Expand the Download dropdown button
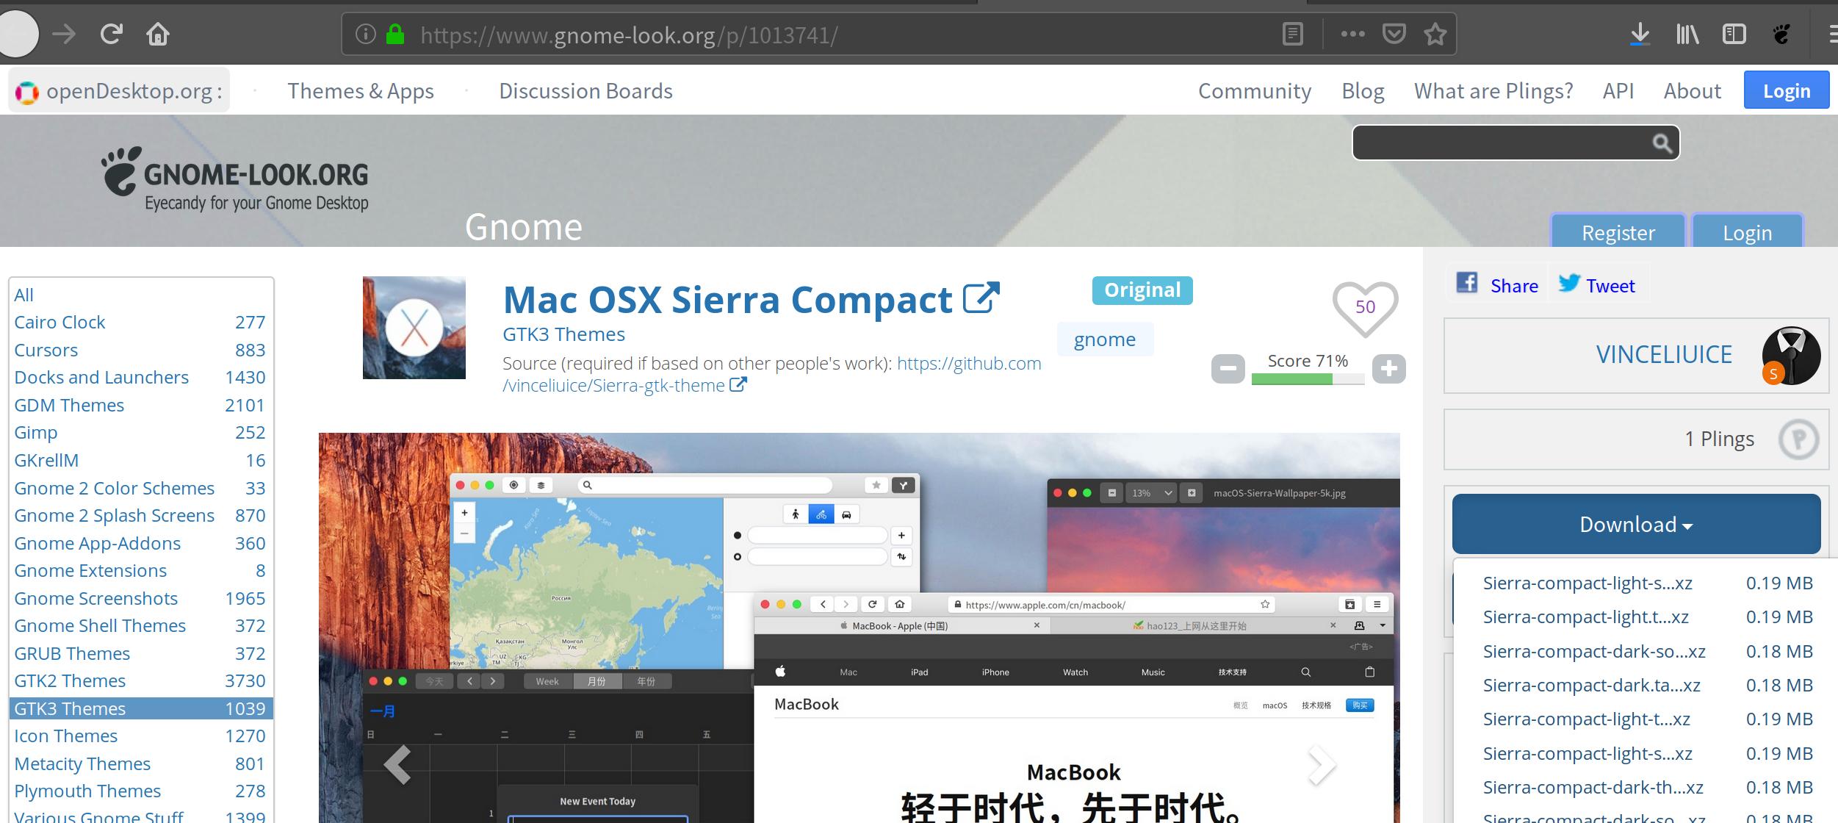The image size is (1838, 823). coord(1636,524)
